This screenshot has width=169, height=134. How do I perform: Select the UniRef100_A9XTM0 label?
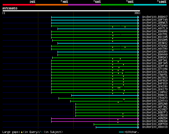155,49
